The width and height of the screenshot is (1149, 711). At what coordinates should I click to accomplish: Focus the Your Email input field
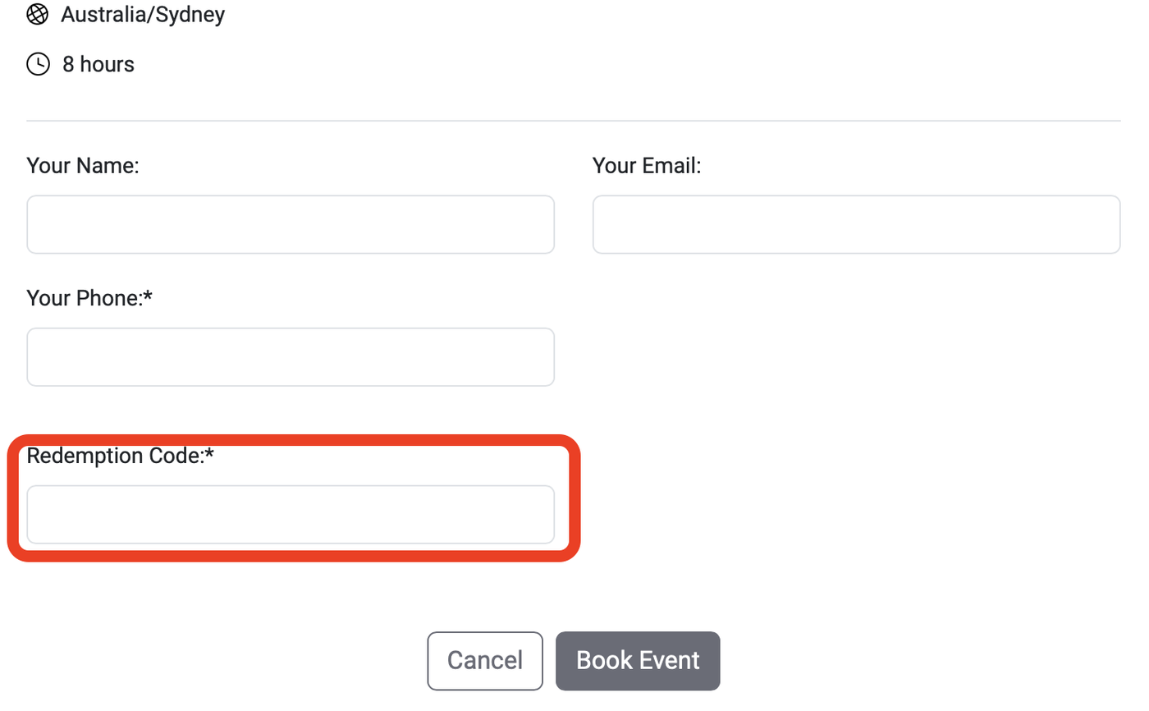856,224
